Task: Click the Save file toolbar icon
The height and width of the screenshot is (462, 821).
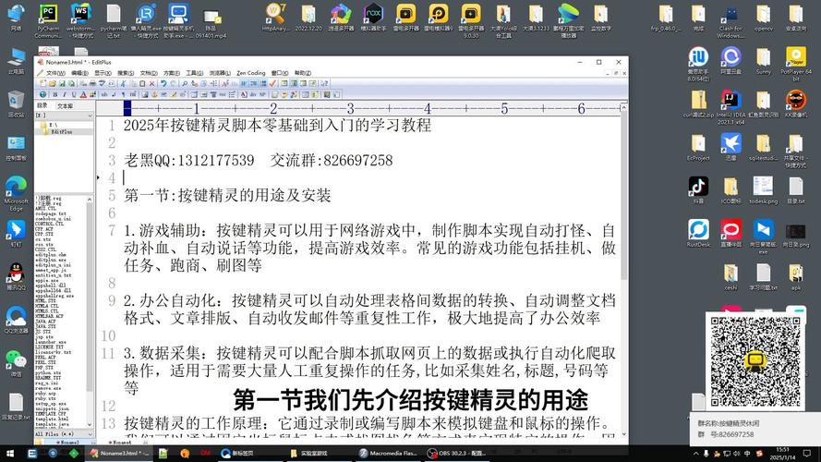Action: [x=62, y=83]
